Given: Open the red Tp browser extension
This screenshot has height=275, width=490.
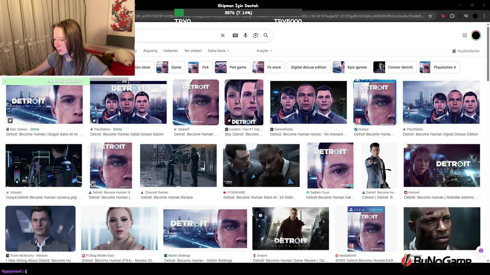Looking at the screenshot, I should 443,16.
